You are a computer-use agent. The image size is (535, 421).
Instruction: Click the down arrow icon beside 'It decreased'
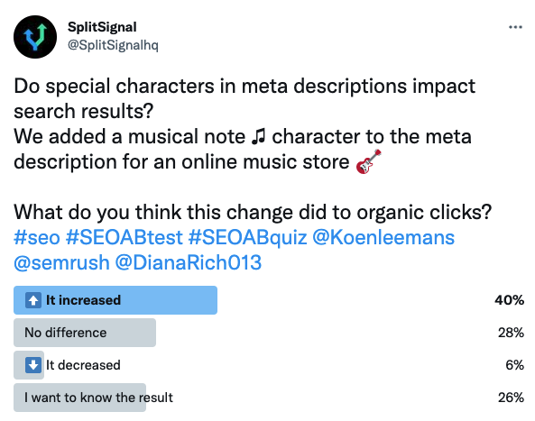click(x=33, y=365)
